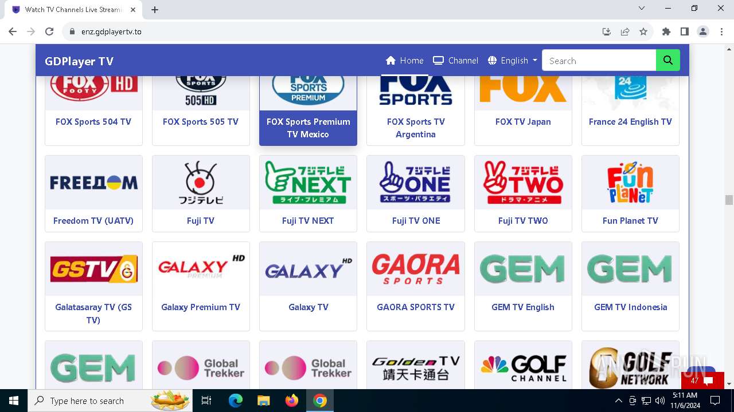Open Galaxy TV text link

[x=308, y=307]
